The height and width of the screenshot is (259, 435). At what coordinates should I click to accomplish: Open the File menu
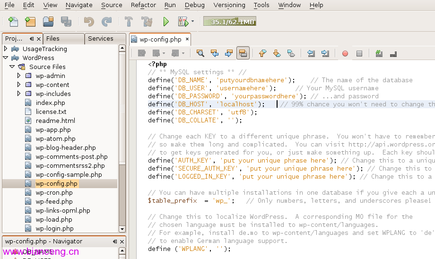point(9,5)
